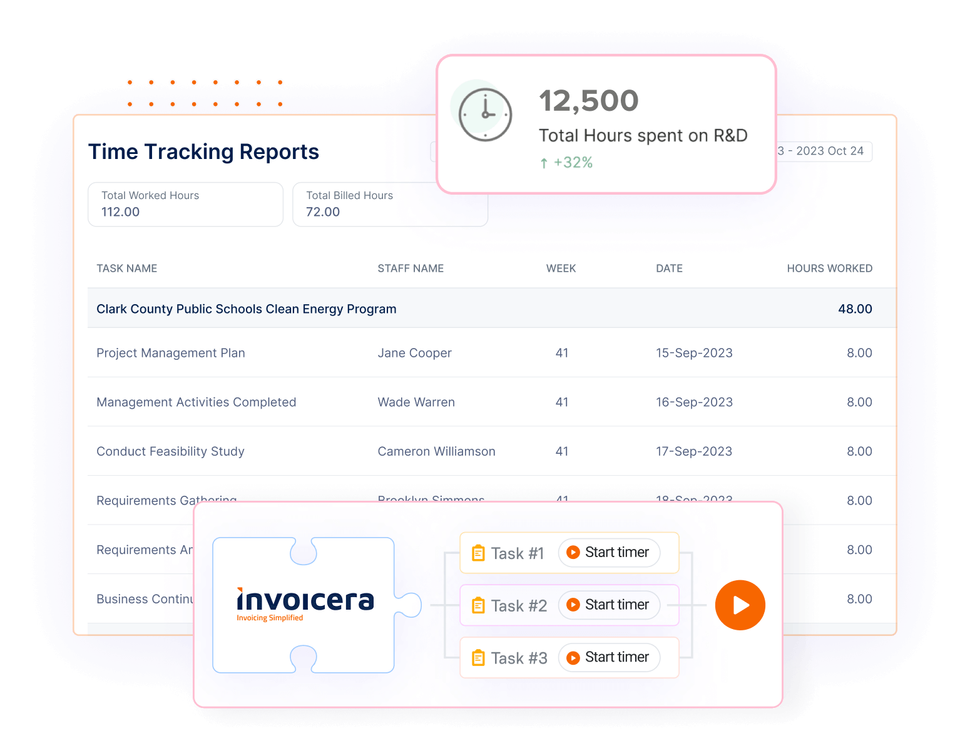Viewport: 980px width, 748px height.
Task: Open the date range field ending 2023 Oct 24
Action: (x=824, y=151)
